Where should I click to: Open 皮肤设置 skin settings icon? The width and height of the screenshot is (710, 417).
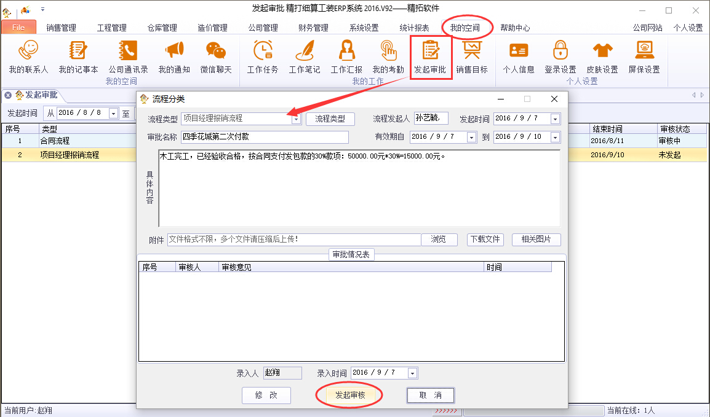pos(602,50)
